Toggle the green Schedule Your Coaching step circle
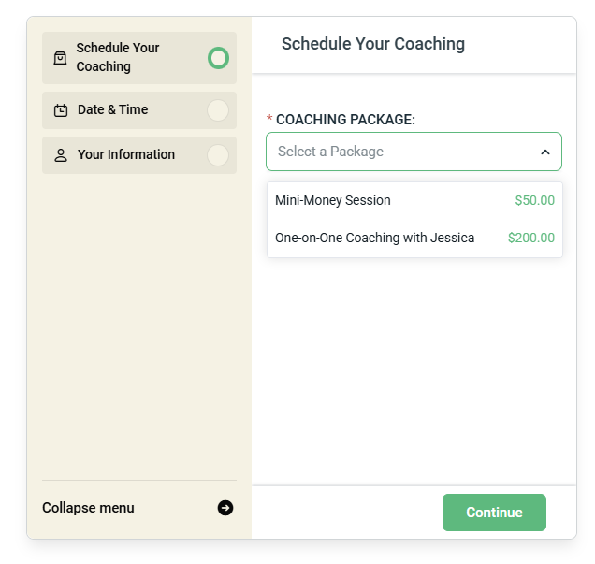This screenshot has width=595, height=564. pos(218,58)
